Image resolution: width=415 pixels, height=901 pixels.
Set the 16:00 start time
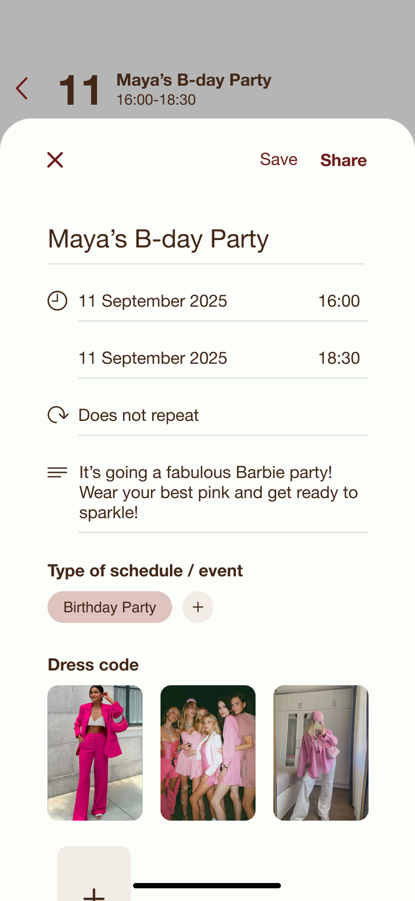click(339, 301)
